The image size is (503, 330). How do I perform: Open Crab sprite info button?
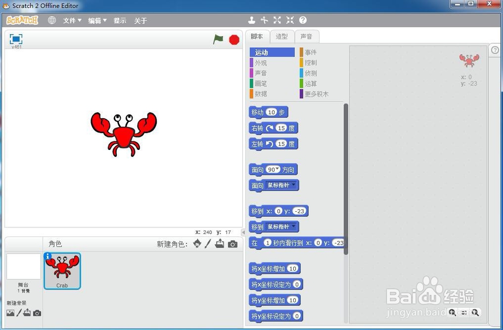(48, 256)
